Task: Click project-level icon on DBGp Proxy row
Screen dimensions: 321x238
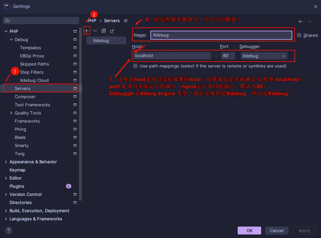Action: pyautogui.click(x=75, y=56)
